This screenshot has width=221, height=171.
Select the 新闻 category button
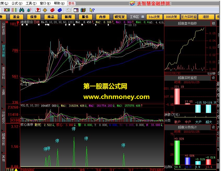[68, 17]
